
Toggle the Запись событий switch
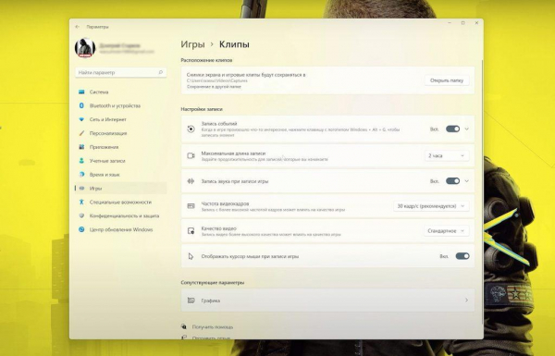[452, 129]
